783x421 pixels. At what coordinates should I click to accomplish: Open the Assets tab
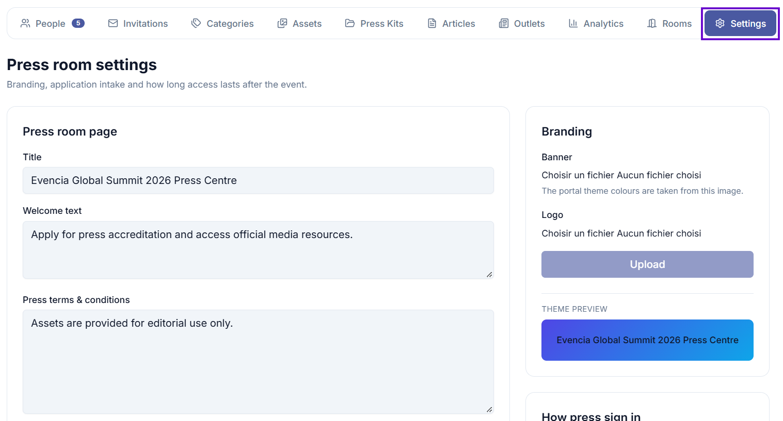[299, 23]
